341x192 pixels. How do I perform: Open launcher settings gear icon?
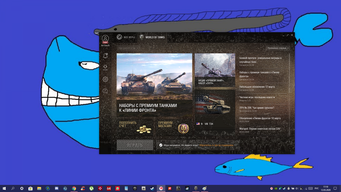tap(105, 79)
